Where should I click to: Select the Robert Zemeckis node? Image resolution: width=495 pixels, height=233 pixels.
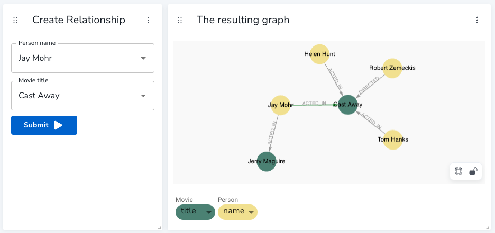(392, 68)
